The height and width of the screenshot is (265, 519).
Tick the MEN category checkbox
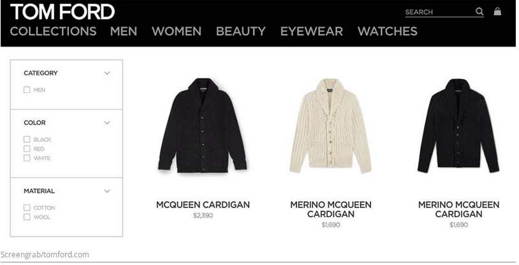point(27,90)
